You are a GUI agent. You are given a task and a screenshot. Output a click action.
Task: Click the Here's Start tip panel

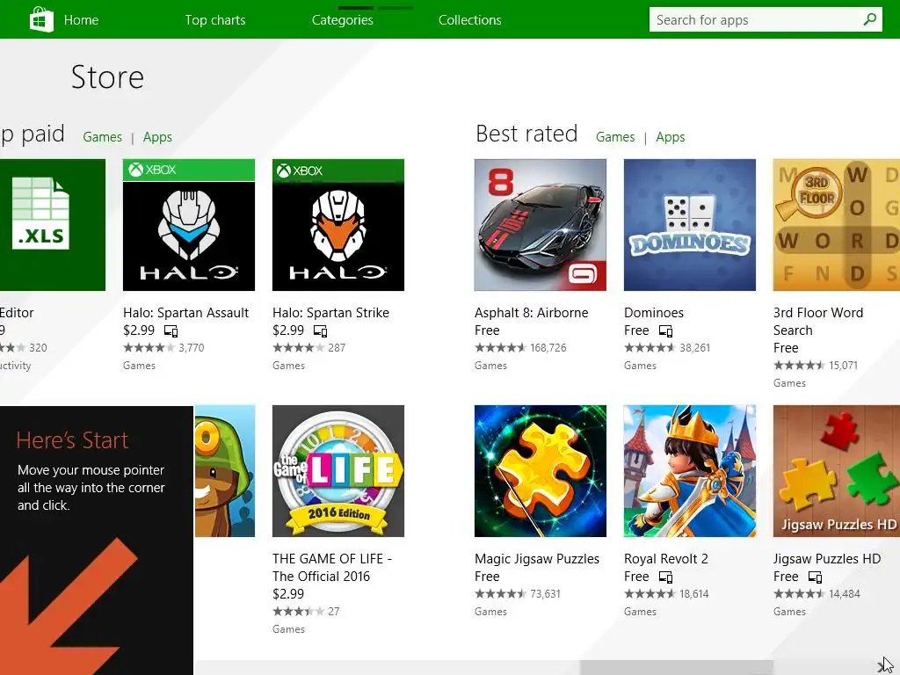pyautogui.click(x=97, y=541)
